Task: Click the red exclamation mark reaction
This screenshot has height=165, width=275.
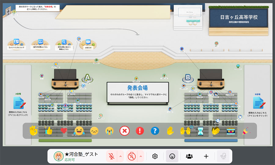Action: (140, 131)
